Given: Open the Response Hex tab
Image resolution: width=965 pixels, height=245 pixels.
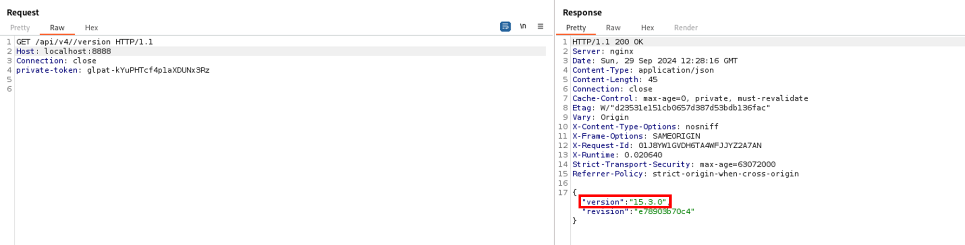Looking at the screenshot, I should click(648, 28).
